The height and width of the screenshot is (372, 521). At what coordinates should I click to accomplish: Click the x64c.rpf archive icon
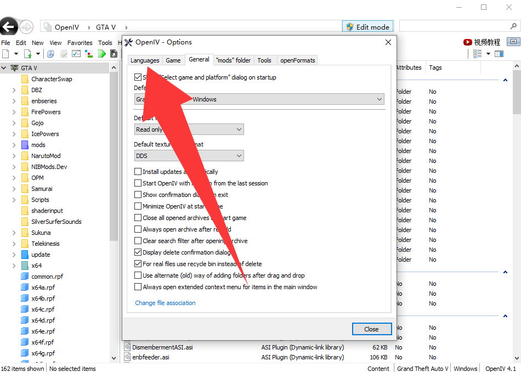25,309
